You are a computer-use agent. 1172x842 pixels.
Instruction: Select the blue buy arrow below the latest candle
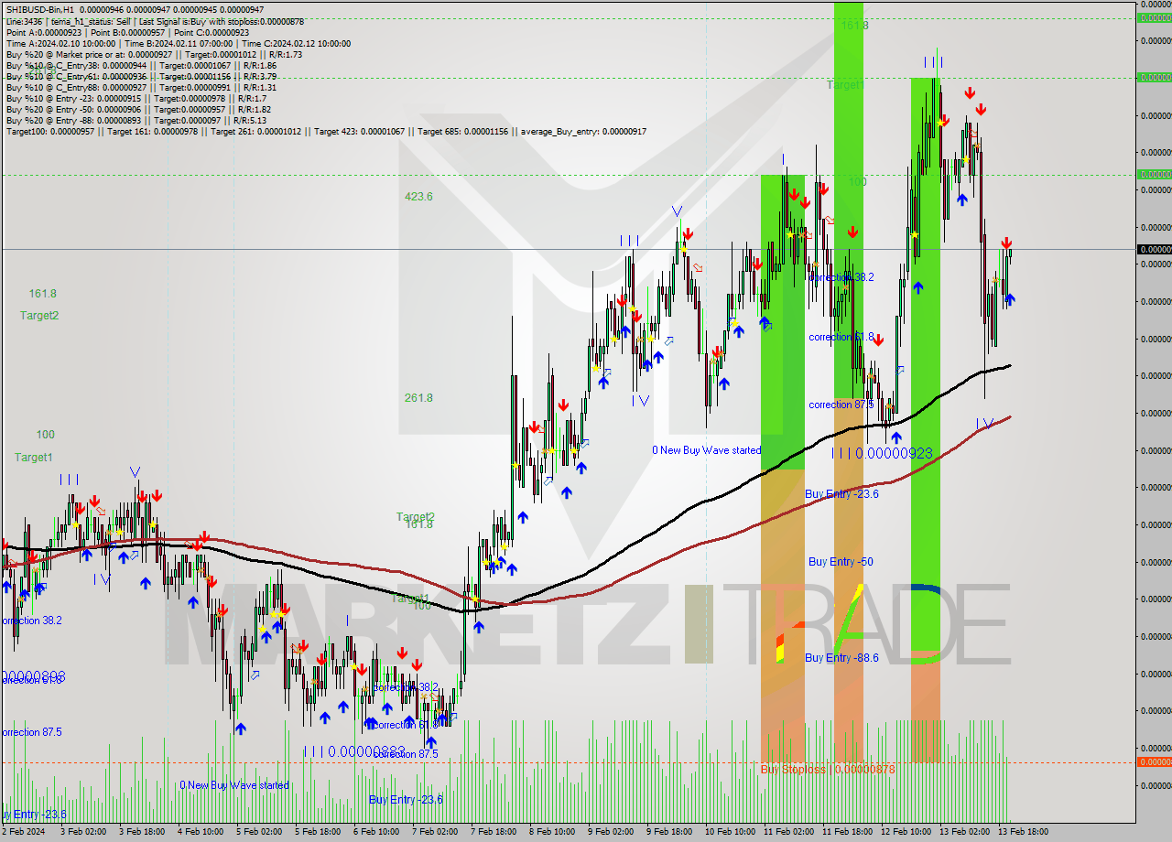tap(1009, 298)
